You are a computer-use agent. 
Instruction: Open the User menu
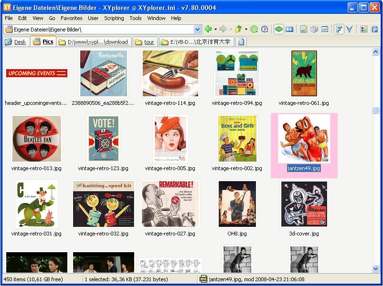click(x=93, y=18)
